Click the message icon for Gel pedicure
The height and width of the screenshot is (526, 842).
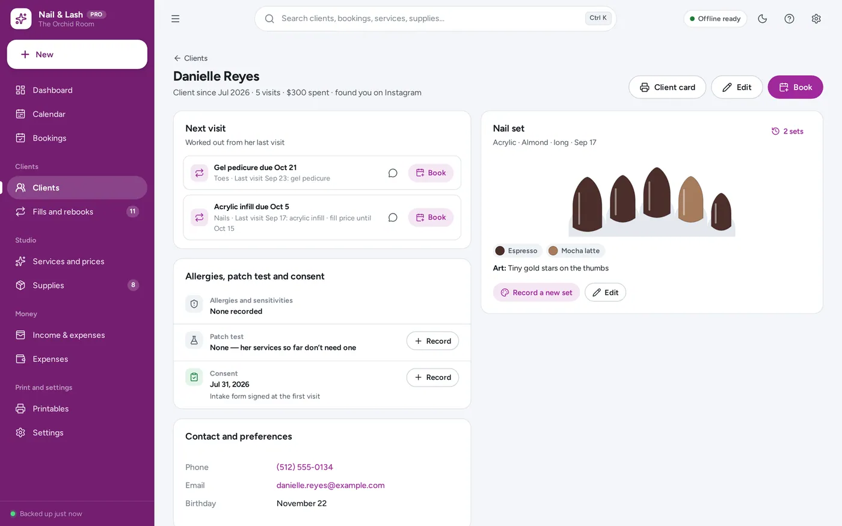tap(393, 173)
